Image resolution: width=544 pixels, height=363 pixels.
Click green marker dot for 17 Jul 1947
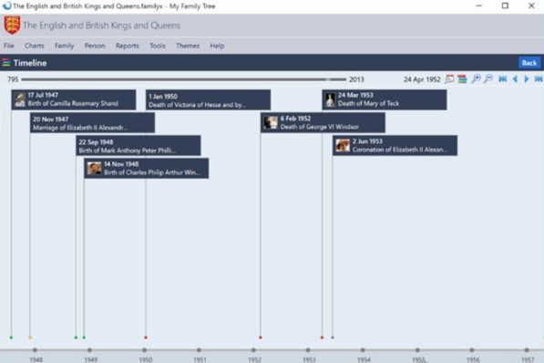pyautogui.click(x=11, y=337)
